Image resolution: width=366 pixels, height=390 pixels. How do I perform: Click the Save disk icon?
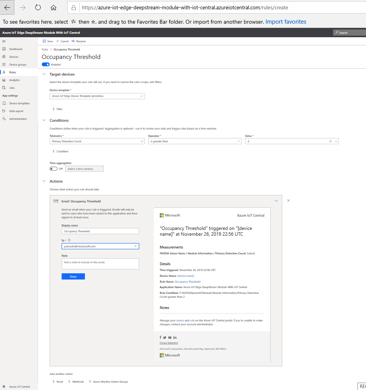pyautogui.click(x=44, y=41)
